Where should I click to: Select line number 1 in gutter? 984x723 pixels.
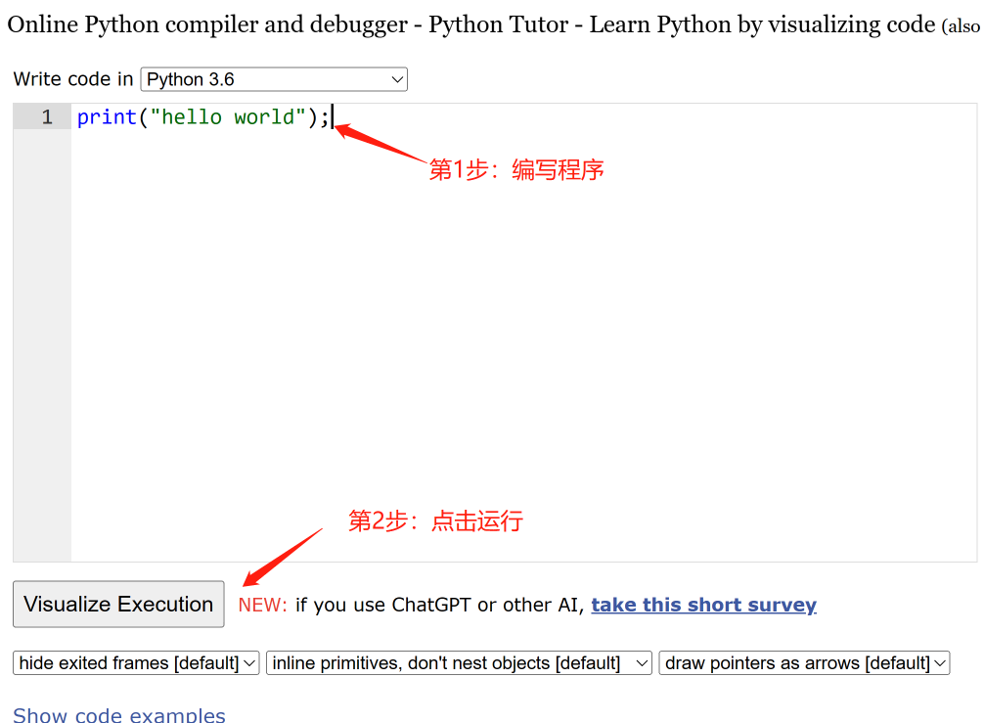[x=47, y=116]
